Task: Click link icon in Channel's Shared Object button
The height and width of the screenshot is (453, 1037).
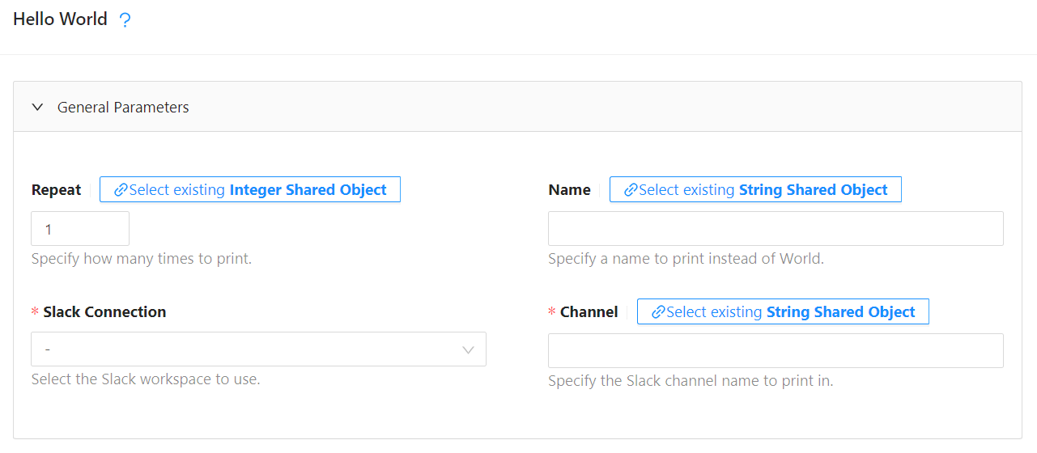Action: [x=658, y=312]
